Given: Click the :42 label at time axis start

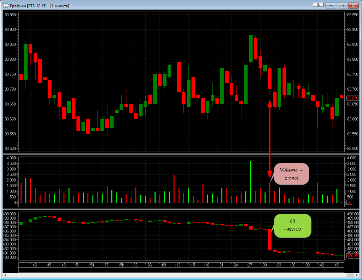Looking at the screenshot, I should pos(34,265).
